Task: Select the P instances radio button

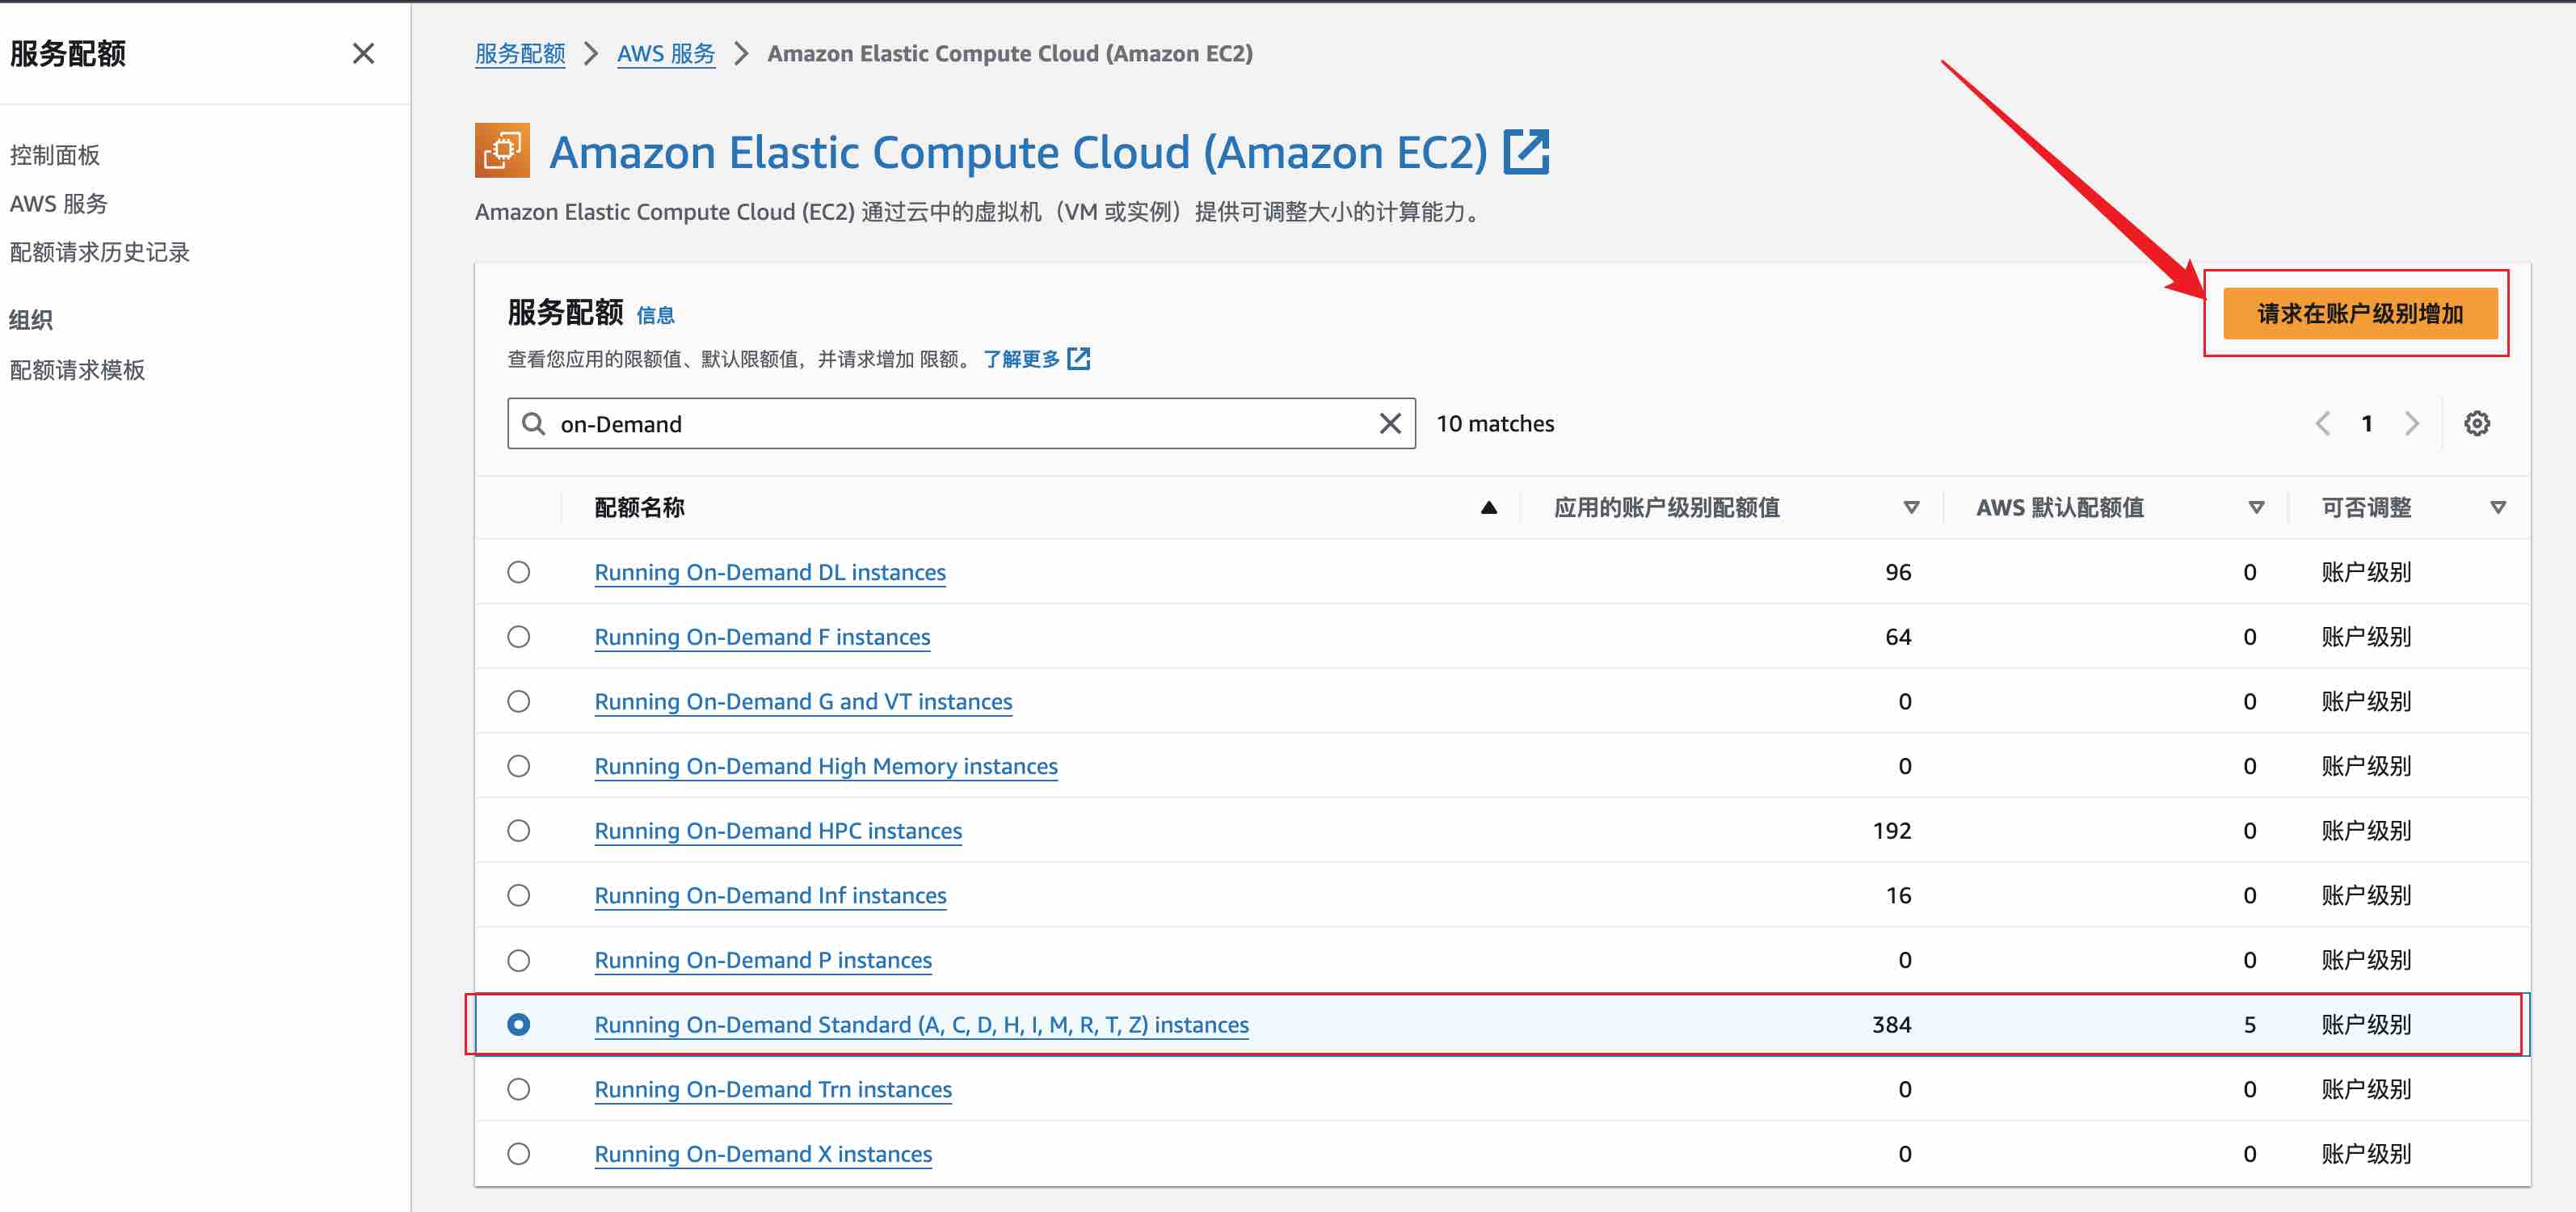Action: [x=518, y=960]
